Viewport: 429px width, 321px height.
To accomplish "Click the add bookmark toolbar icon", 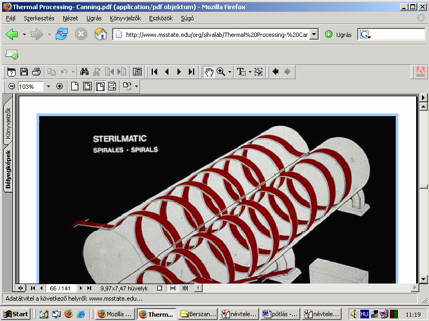I will (x=11, y=55).
